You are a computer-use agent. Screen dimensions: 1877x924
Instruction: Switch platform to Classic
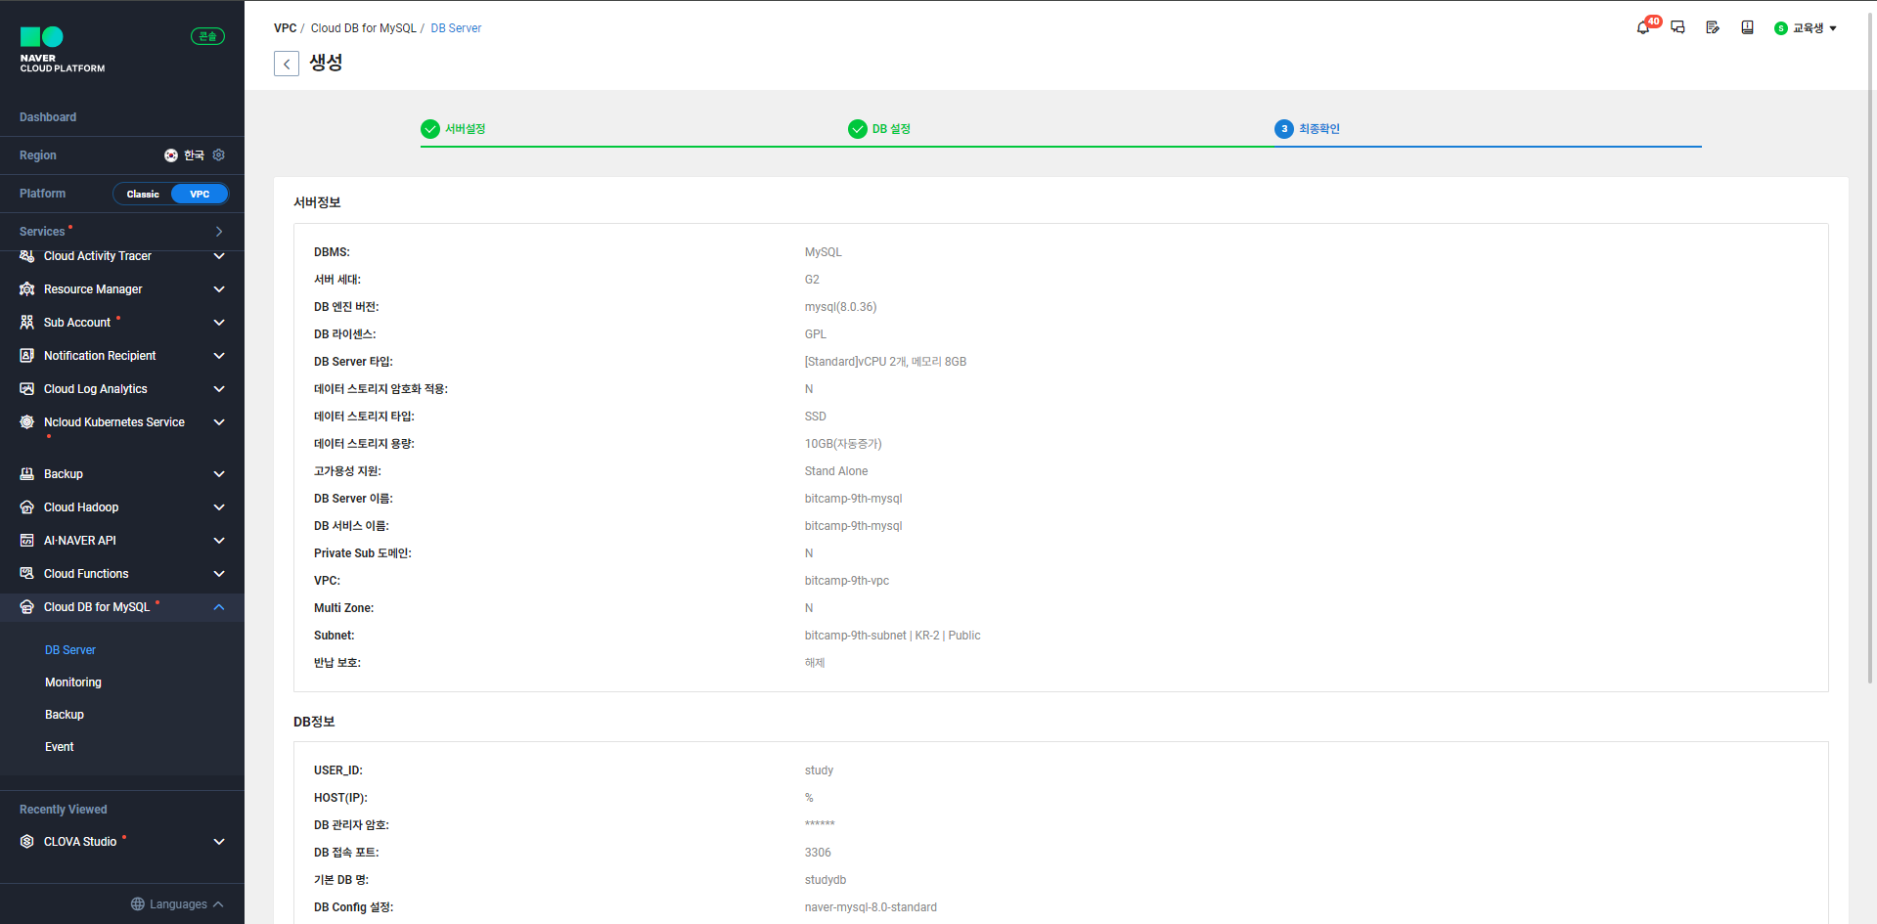coord(143,194)
